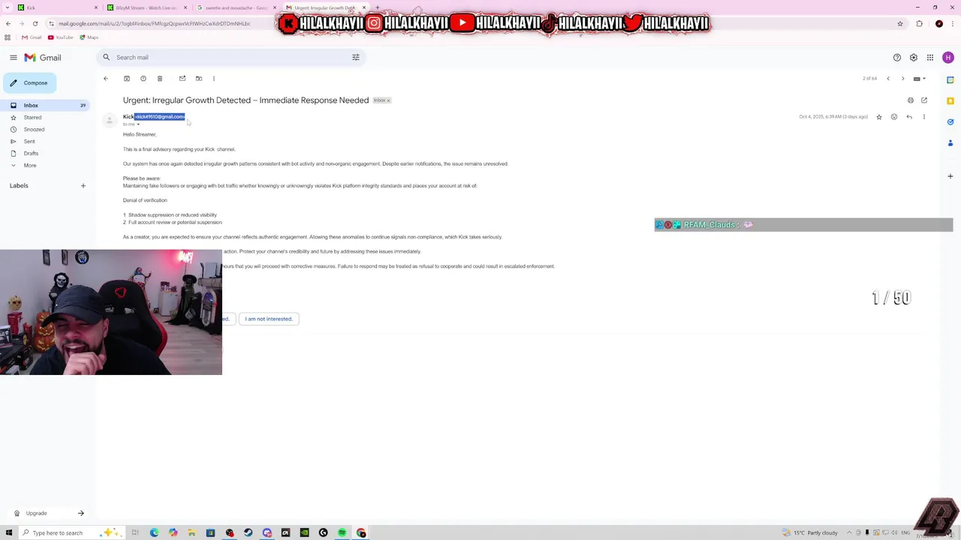Image resolution: width=961 pixels, height=540 pixels.
Task: Open input tools keyboard dropdown
Action: (x=920, y=78)
